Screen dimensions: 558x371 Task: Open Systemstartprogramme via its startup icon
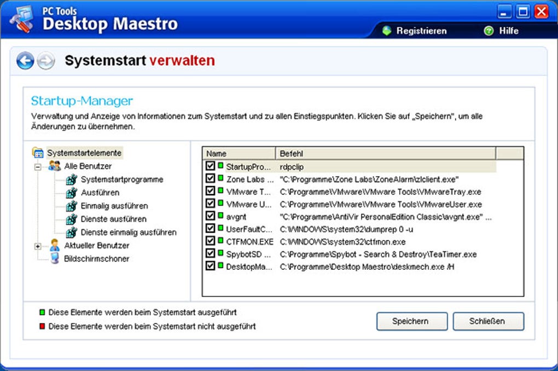click(x=71, y=181)
